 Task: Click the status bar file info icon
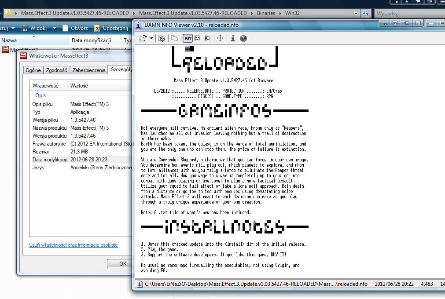(140, 284)
